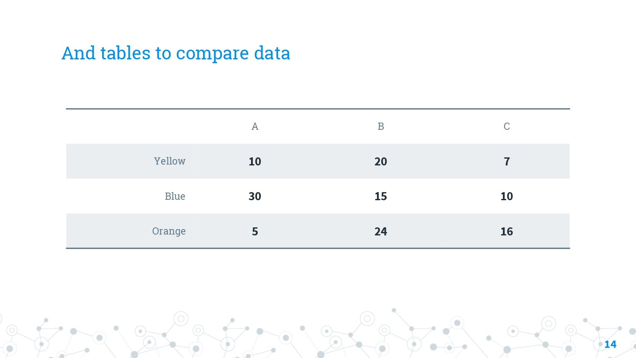Select the Blue A cell value 30
Viewport: 636px width, 358px height.
click(x=255, y=196)
